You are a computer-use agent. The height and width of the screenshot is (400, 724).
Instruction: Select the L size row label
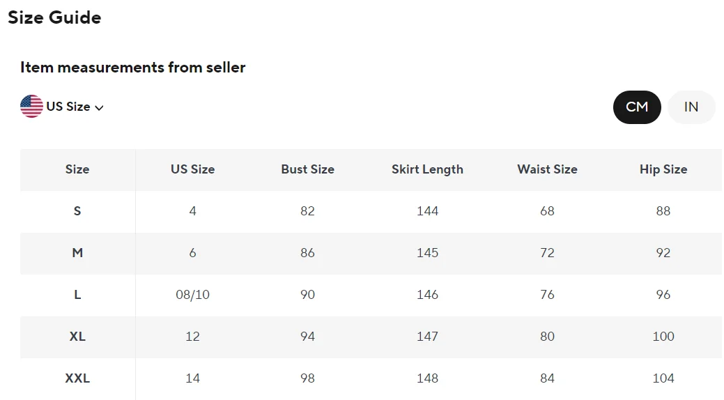pyautogui.click(x=77, y=295)
